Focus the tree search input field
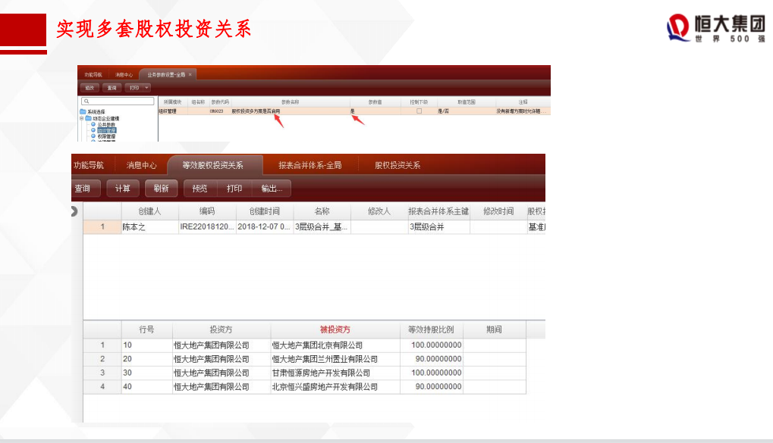Viewport: 773px width, 443px height. click(x=118, y=101)
